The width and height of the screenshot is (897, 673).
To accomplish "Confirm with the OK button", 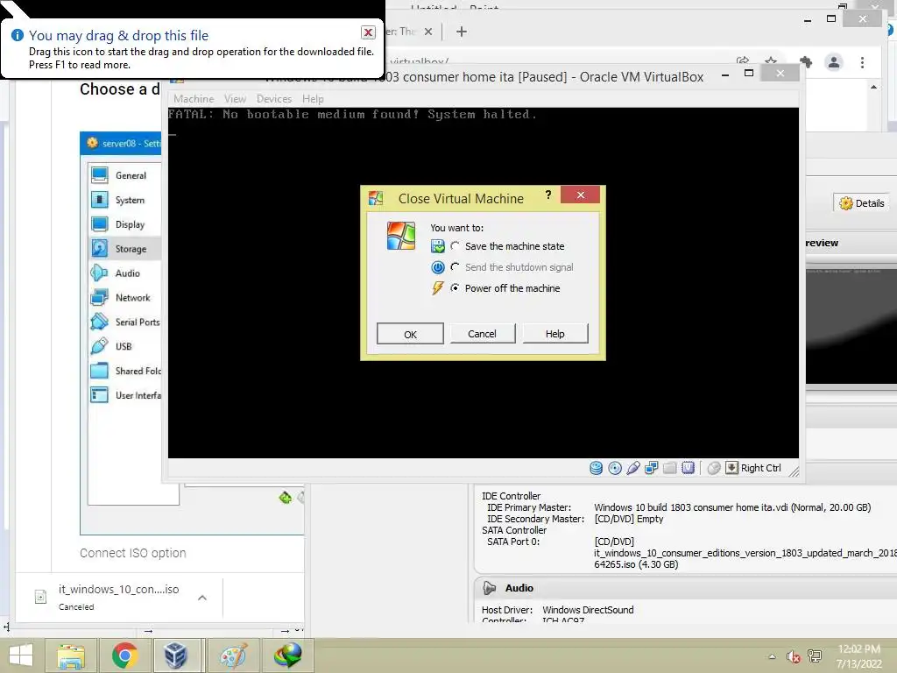I will 410,334.
